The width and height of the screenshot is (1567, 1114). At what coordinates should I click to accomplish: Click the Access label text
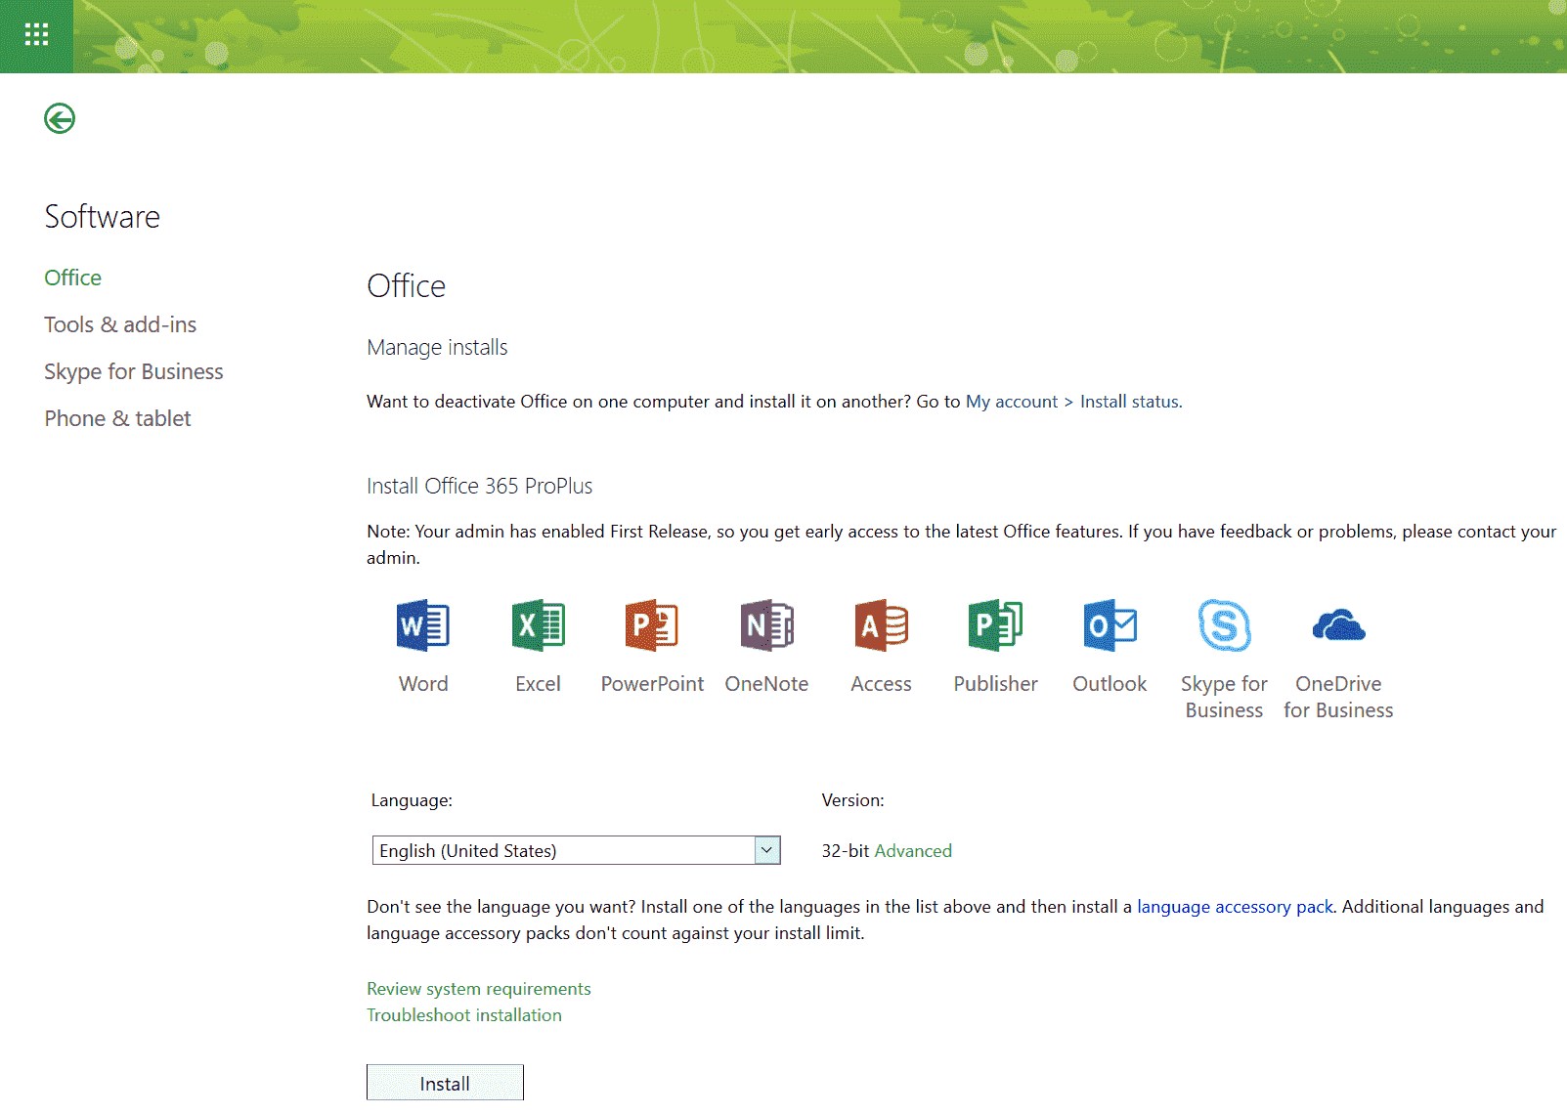[881, 684]
